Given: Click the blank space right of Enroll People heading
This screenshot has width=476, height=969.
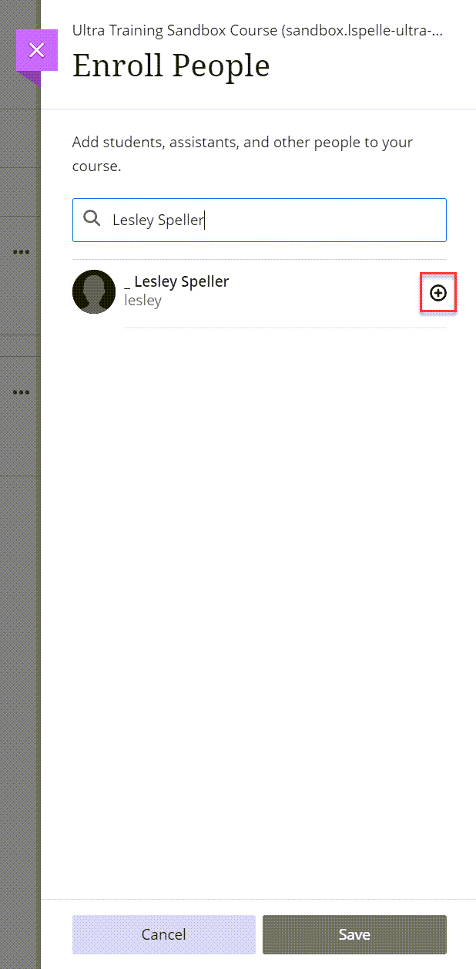Looking at the screenshot, I should (x=370, y=66).
